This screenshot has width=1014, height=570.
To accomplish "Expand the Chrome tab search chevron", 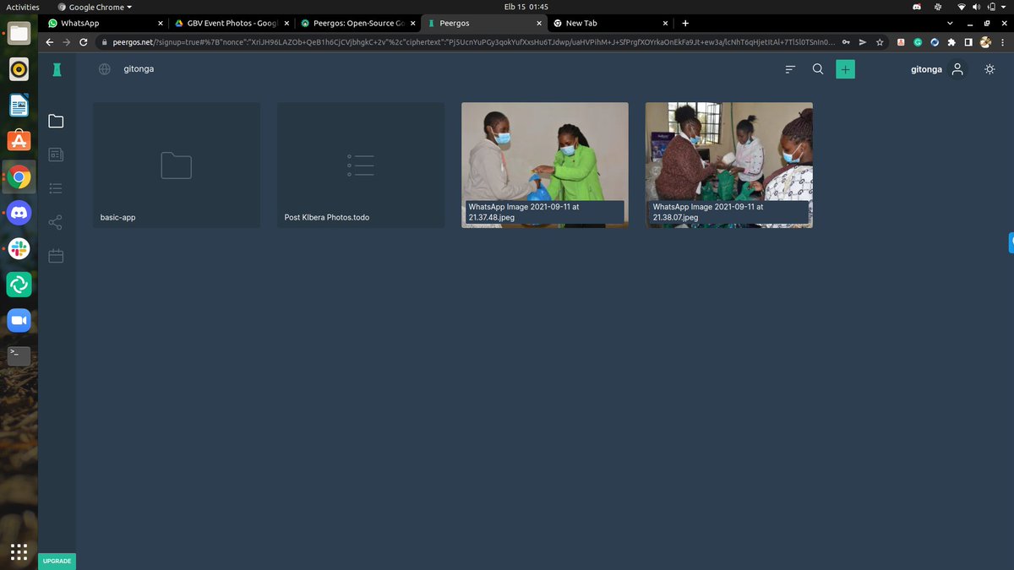I will tap(951, 23).
